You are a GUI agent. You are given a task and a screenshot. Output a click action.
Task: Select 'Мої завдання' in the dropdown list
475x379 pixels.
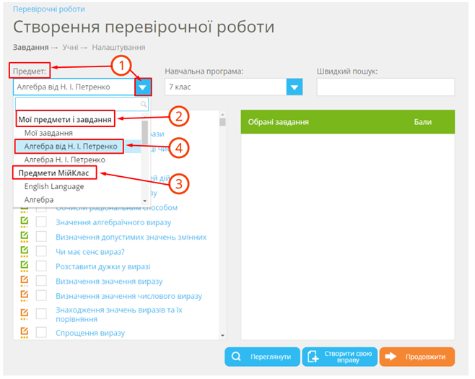coord(48,133)
